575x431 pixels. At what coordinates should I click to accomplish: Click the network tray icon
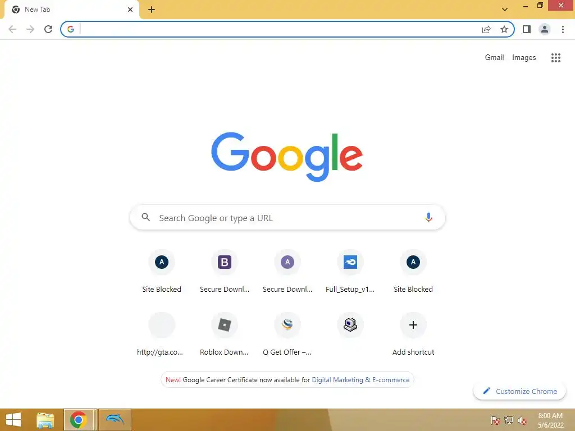click(509, 420)
